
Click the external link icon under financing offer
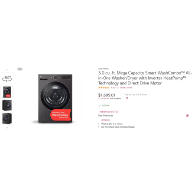click(127, 98)
